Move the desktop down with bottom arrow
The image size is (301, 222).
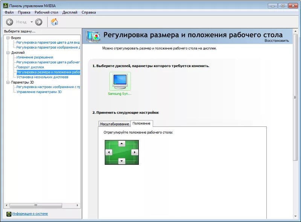[x=122, y=161]
